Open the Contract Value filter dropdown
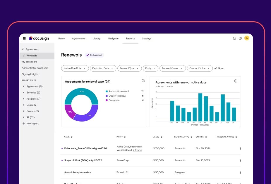Image resolution: width=271 pixels, height=184 pixels. (x=200, y=68)
